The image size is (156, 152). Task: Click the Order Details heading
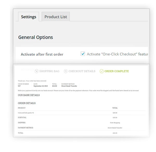click(27, 103)
